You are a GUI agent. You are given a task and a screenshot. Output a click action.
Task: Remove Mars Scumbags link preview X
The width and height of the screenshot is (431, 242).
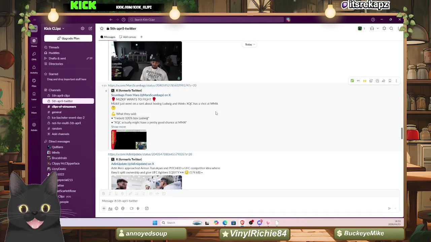click(106, 91)
